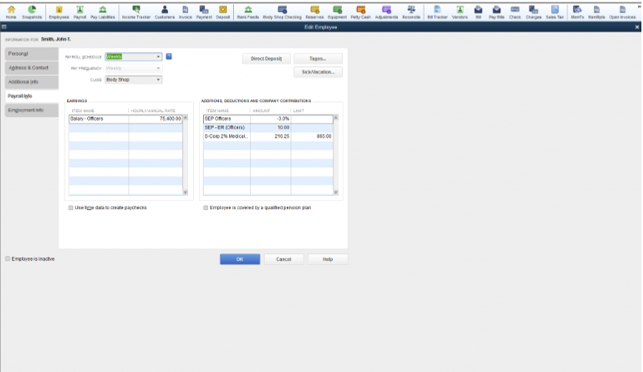Click the Direct Deposit button
This screenshot has height=372, width=643.
point(266,59)
